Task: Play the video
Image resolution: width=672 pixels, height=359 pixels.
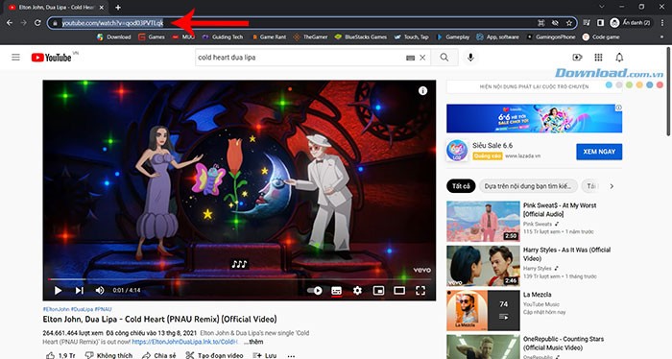Action: pos(58,291)
